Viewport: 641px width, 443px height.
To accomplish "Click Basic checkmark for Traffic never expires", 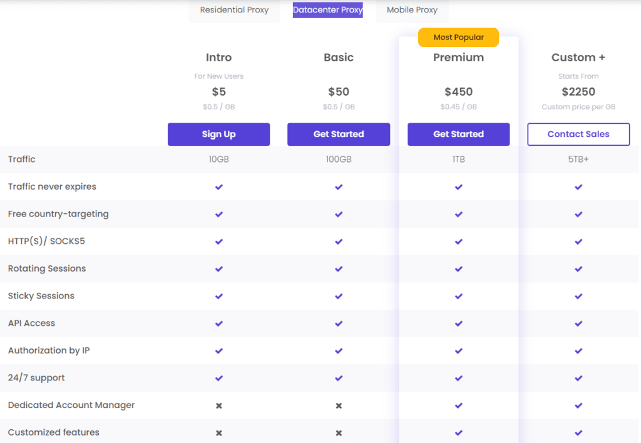I will pos(339,186).
